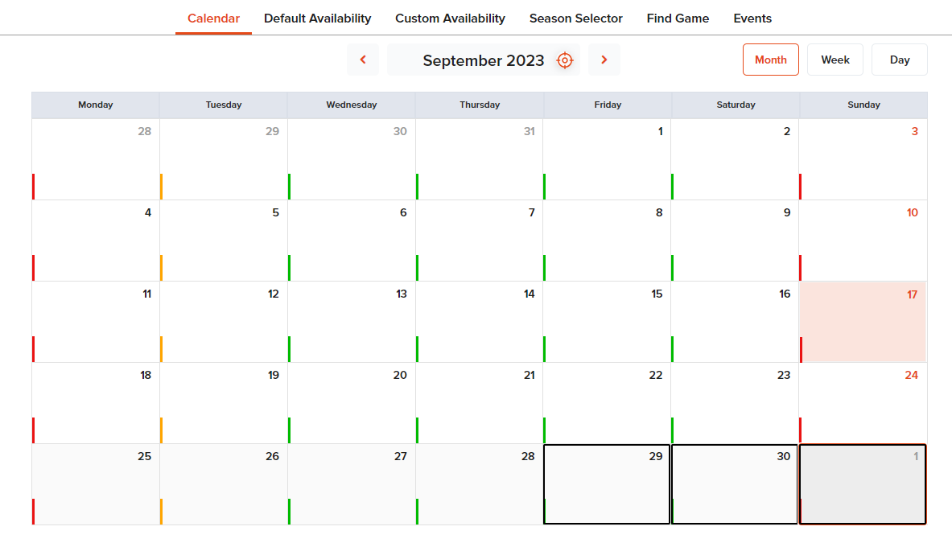Select outlined September 29 cell

pos(607,484)
